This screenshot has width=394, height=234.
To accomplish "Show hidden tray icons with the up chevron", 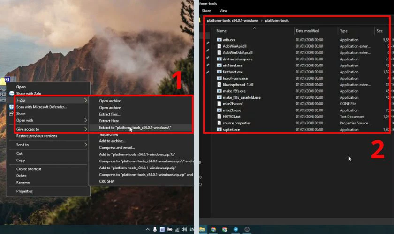I will (x=147, y=229).
